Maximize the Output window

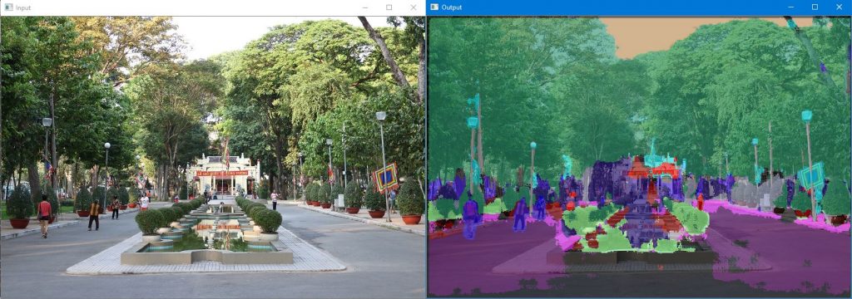[x=815, y=7]
